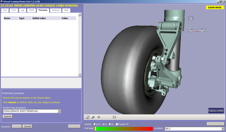This screenshot has width=226, height=132.
Task: Open the Options tab
Action: point(56,10)
